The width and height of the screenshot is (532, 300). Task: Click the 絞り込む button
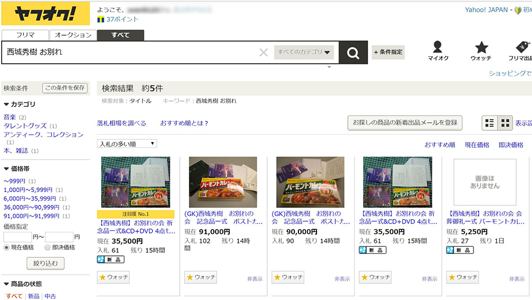pyautogui.click(x=45, y=263)
